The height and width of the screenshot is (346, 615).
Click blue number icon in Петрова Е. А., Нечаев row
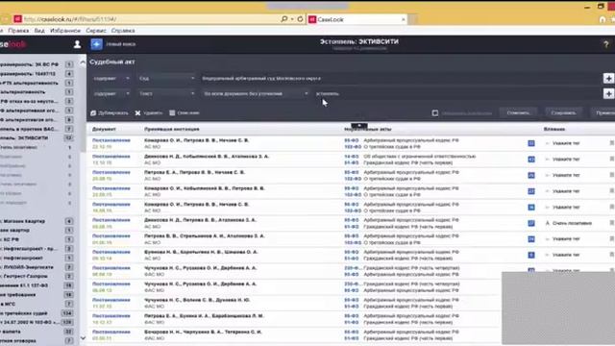531,175
